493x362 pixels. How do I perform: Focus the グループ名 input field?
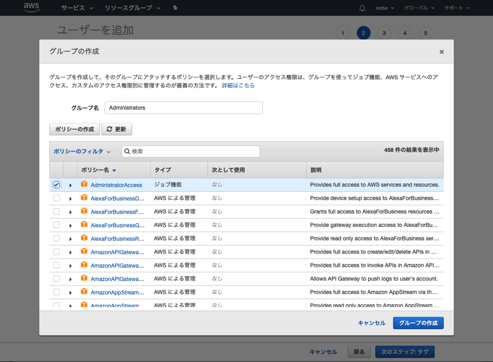click(x=184, y=108)
